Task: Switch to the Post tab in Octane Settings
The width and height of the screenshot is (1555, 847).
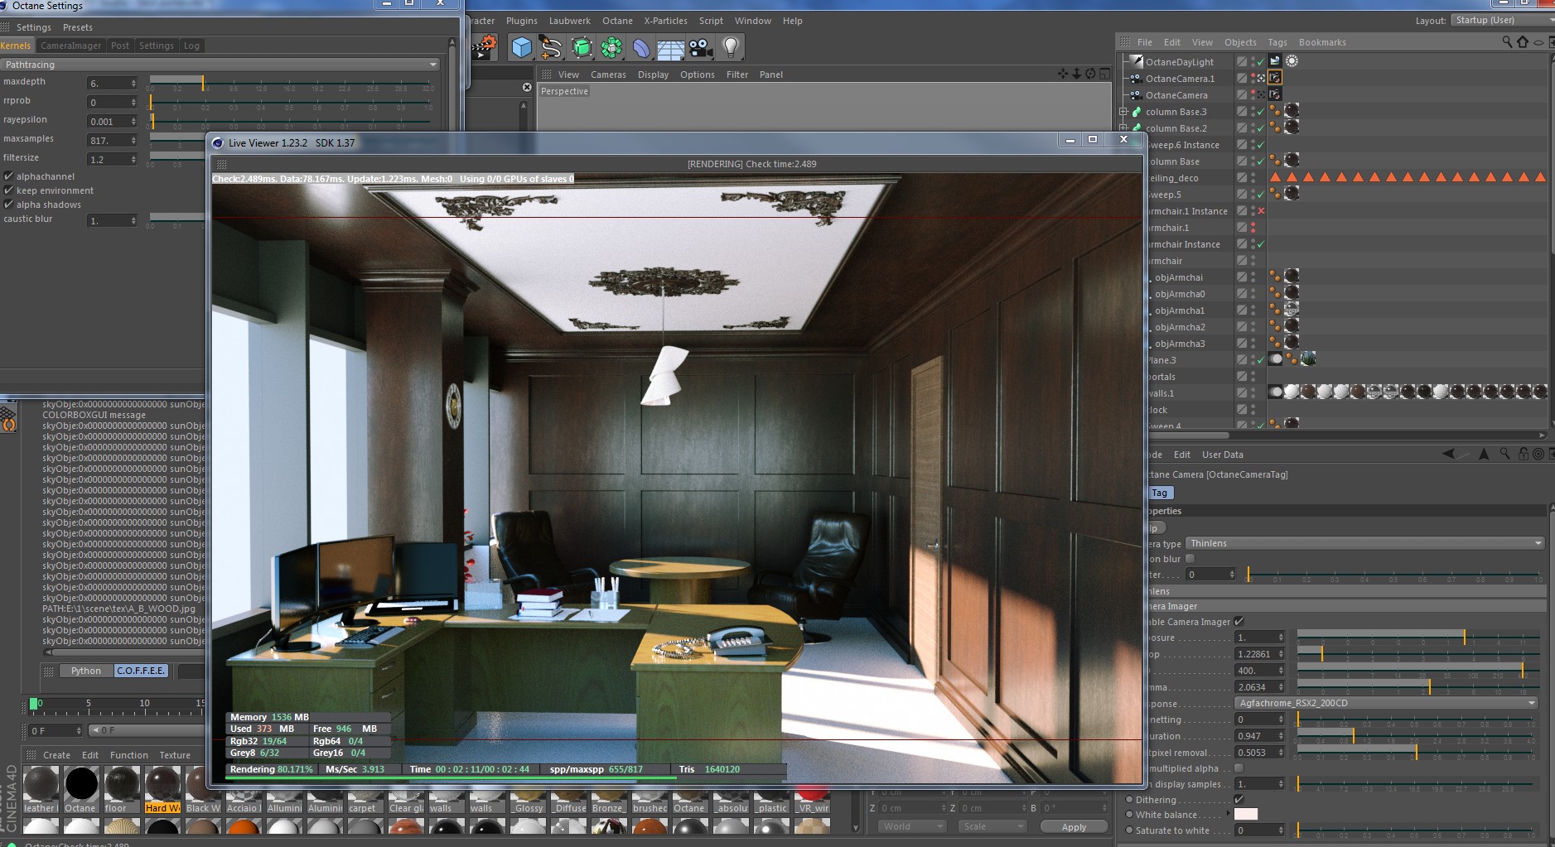Action: click(x=120, y=46)
